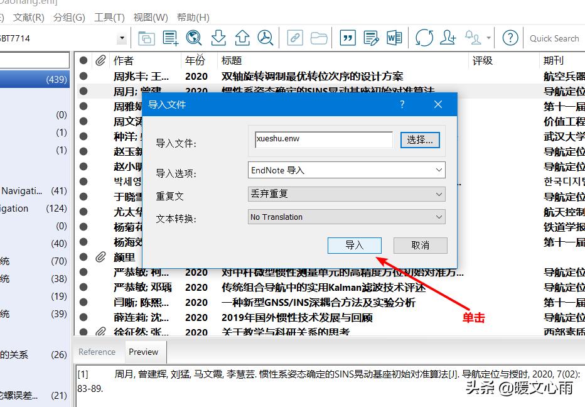
Task: Click the open folder toolbar icon
Action: 319,38
